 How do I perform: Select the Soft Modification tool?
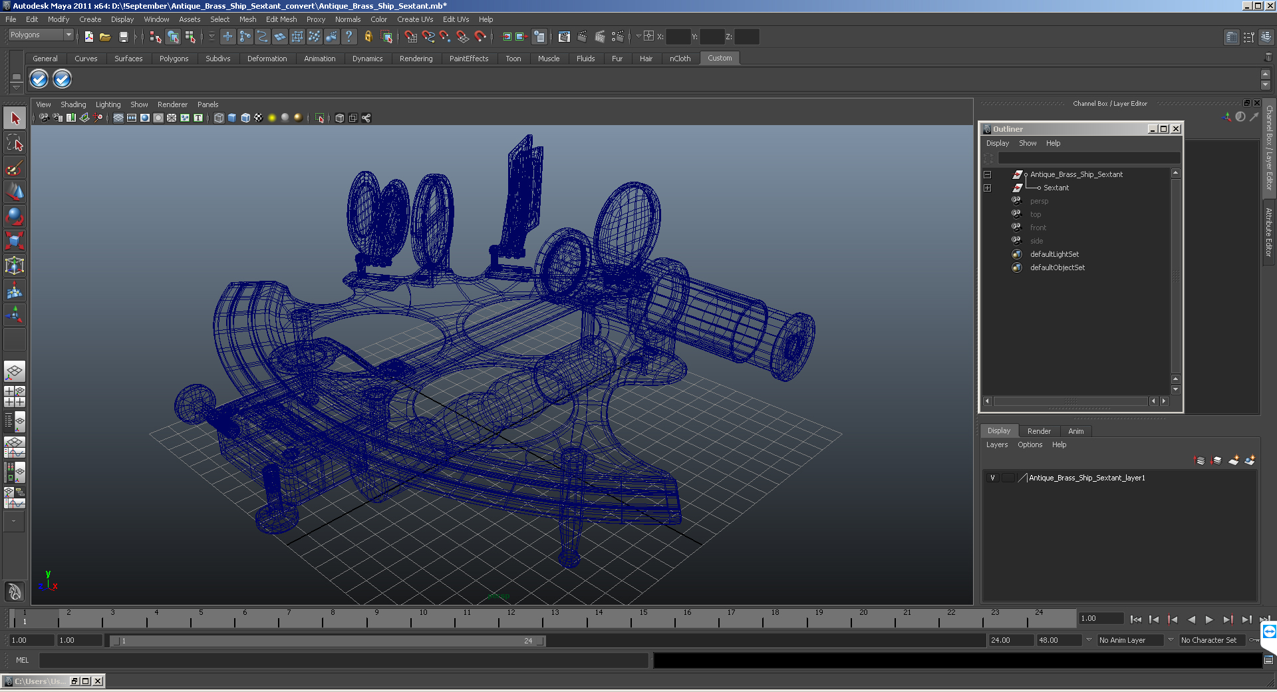[x=15, y=289]
